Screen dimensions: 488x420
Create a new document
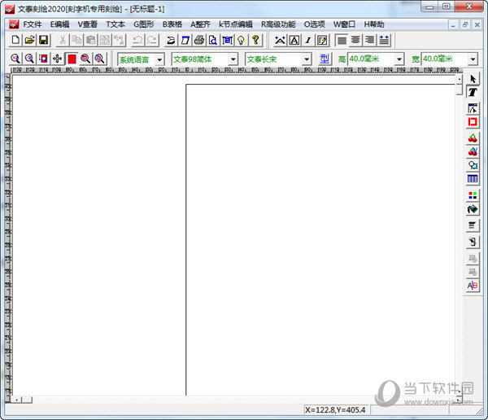(x=15, y=40)
